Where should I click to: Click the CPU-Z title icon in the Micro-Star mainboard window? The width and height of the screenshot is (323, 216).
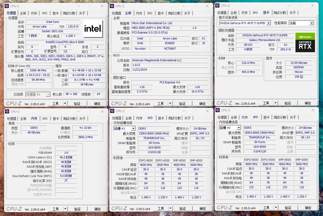pyautogui.click(x=112, y=6)
